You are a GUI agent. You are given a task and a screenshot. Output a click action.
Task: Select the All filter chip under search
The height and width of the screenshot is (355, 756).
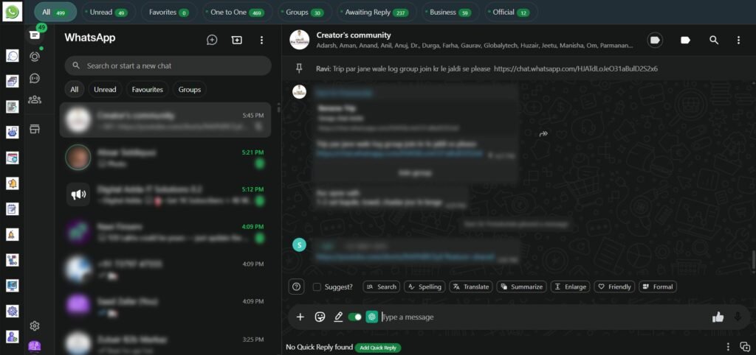click(75, 89)
